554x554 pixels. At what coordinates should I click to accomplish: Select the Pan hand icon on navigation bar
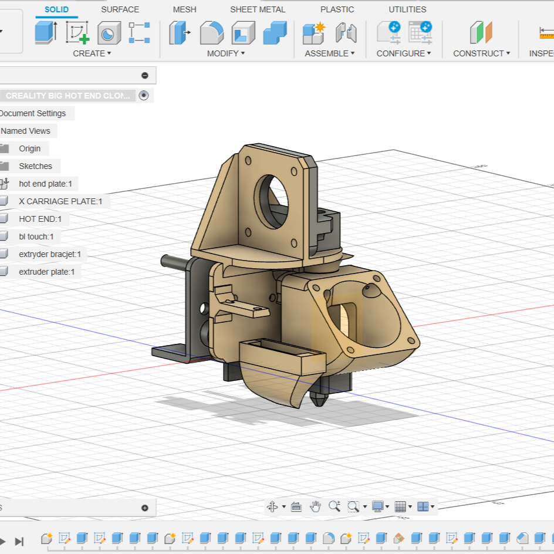pyautogui.click(x=315, y=506)
